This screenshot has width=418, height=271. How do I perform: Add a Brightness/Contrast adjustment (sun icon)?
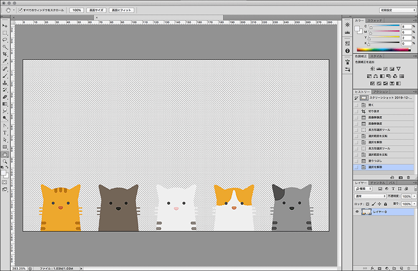pyautogui.click(x=372, y=68)
